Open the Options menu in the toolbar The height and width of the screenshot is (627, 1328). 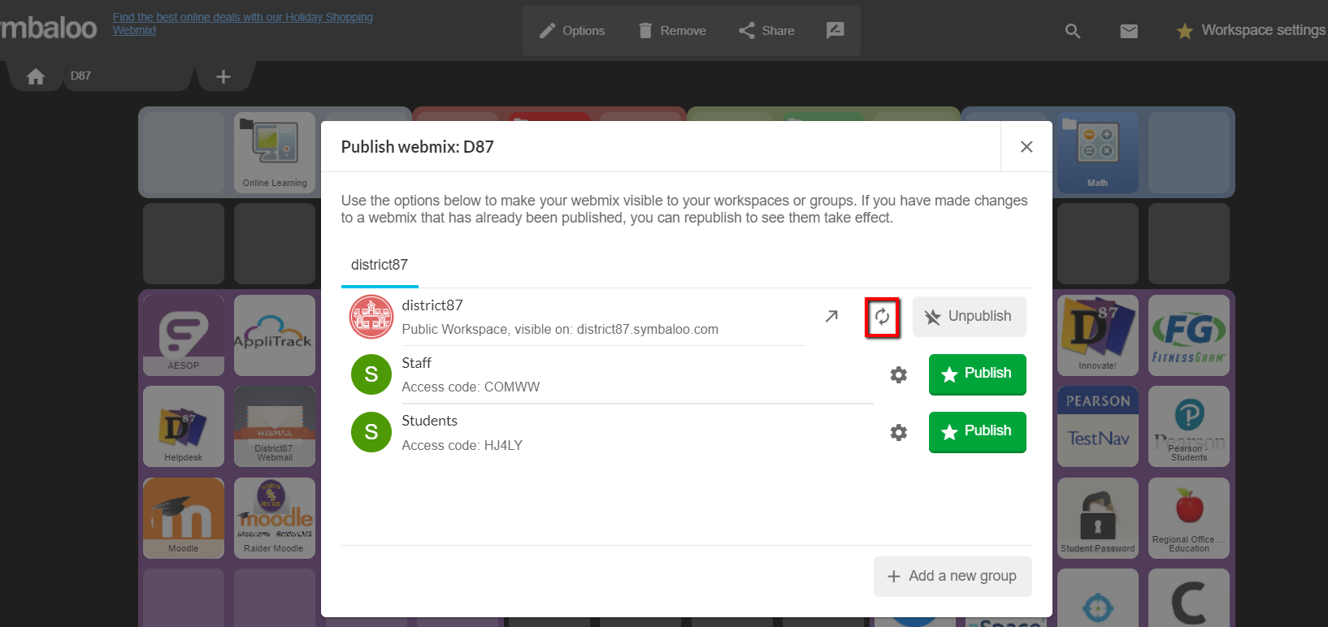click(573, 31)
